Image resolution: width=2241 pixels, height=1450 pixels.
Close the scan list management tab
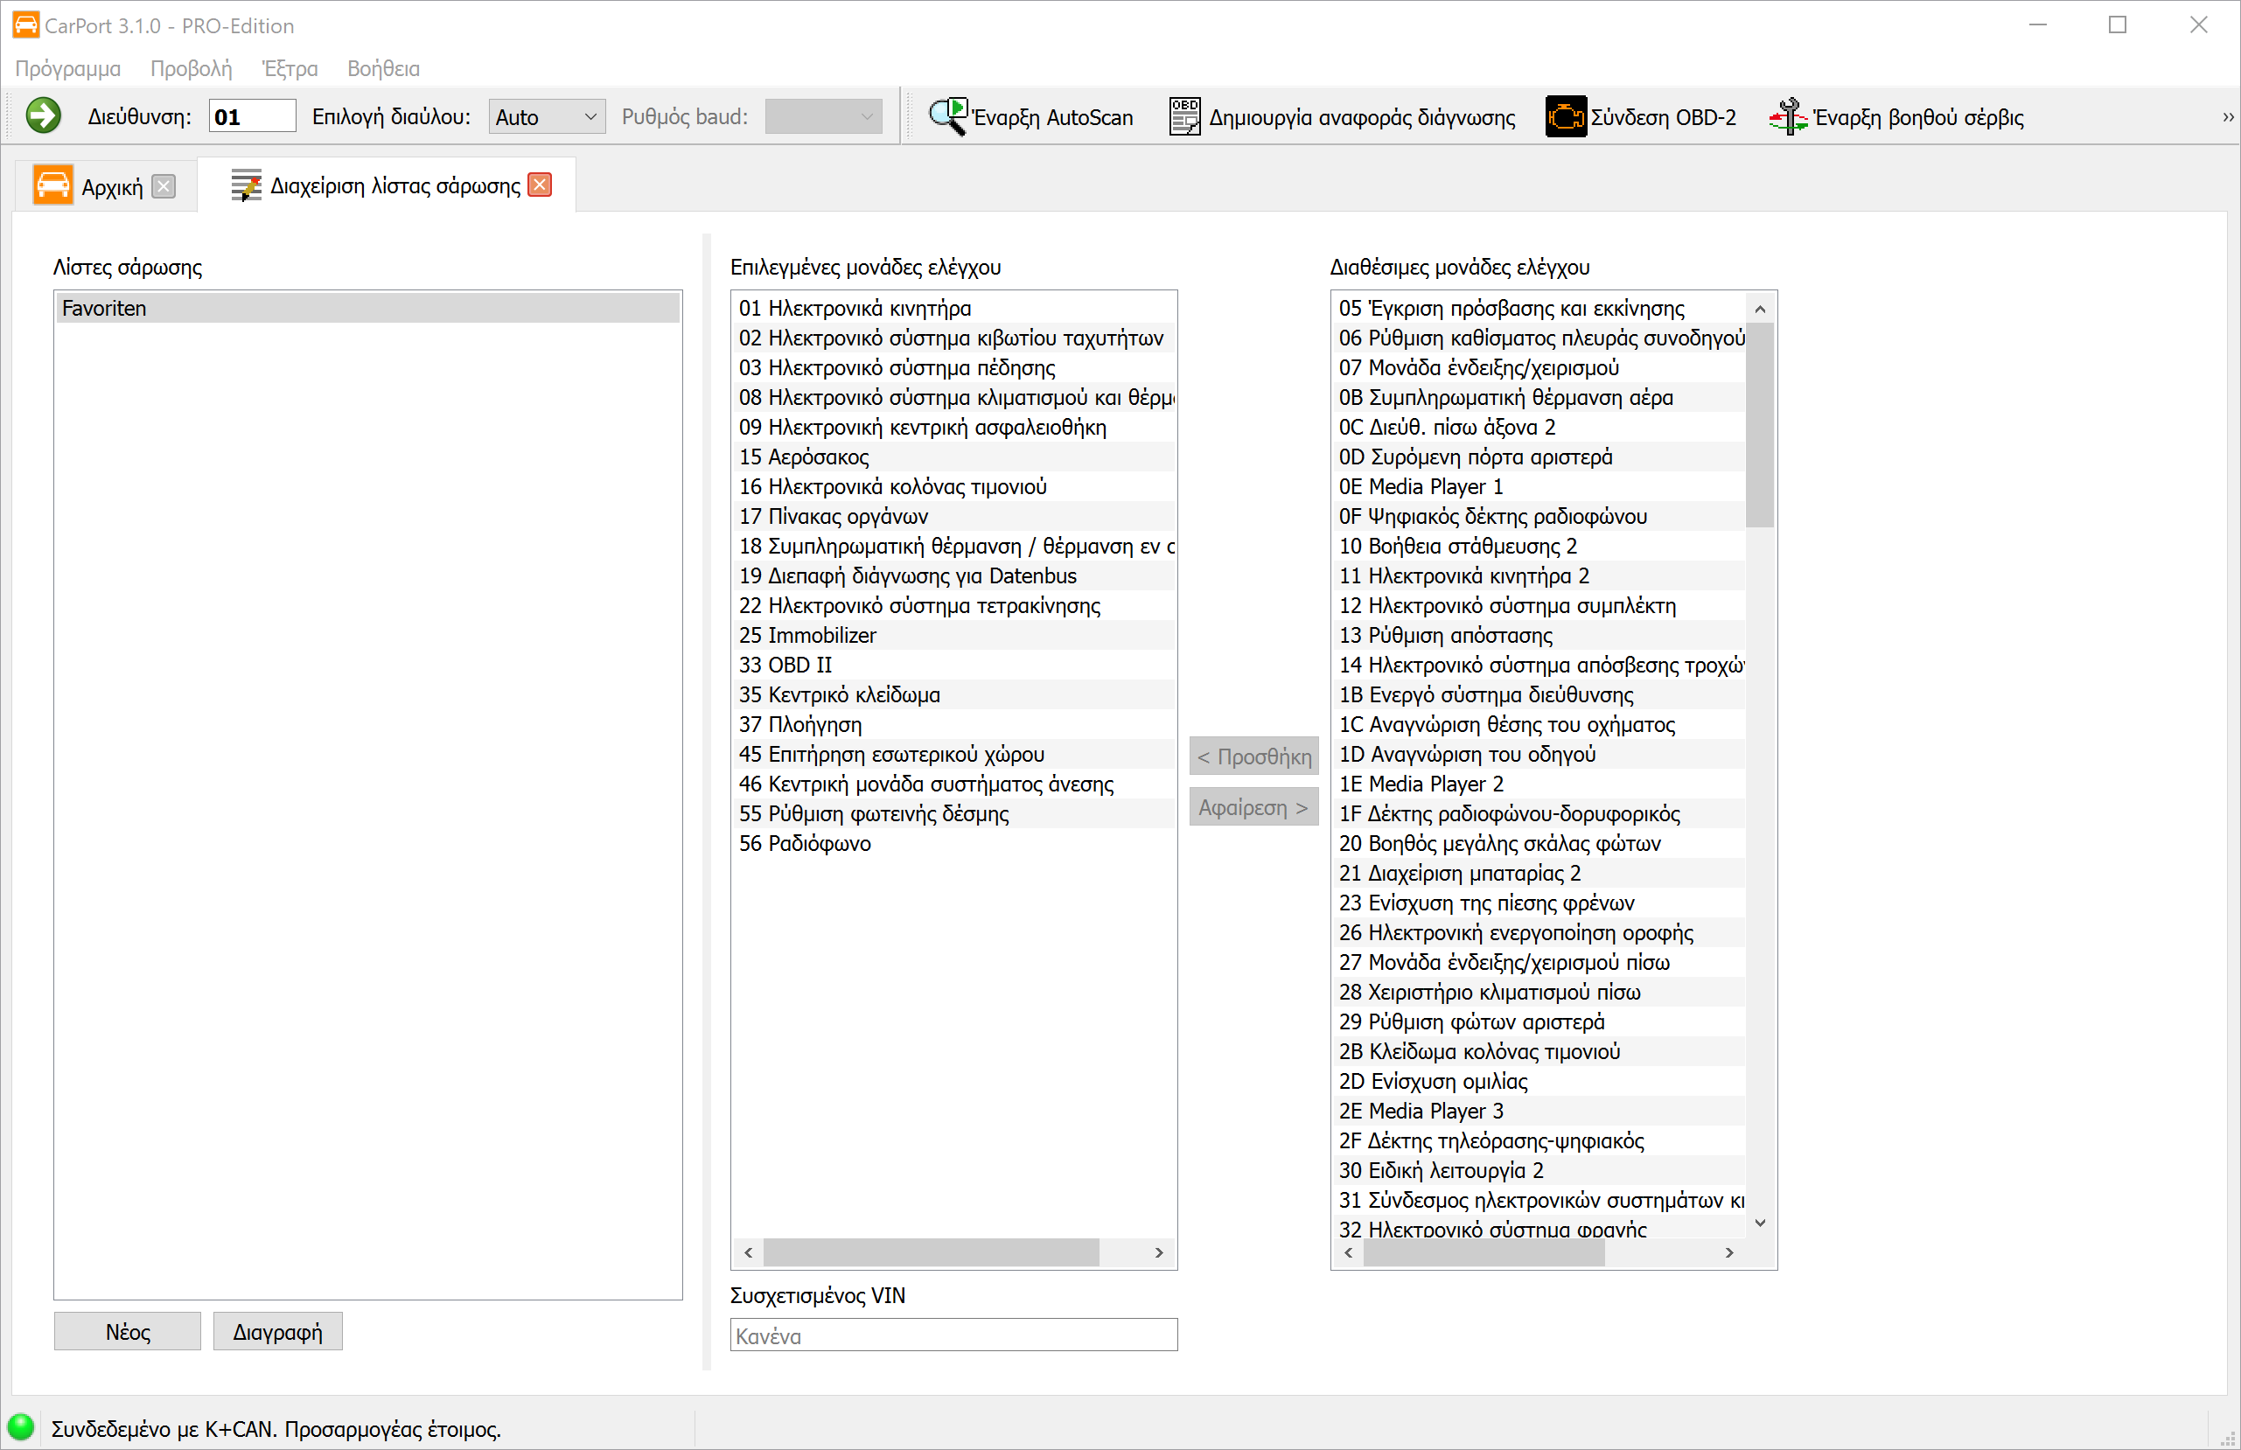541,185
